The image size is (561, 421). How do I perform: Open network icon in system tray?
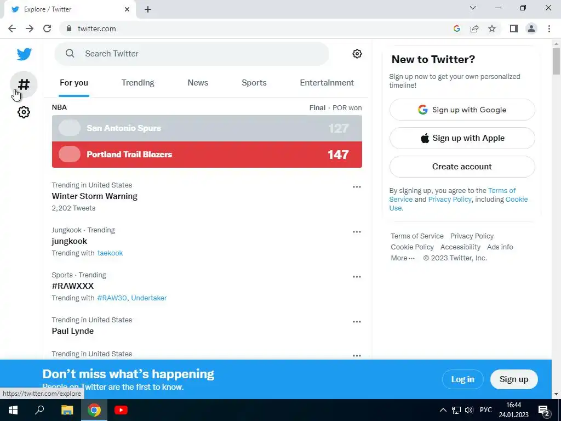(x=456, y=410)
